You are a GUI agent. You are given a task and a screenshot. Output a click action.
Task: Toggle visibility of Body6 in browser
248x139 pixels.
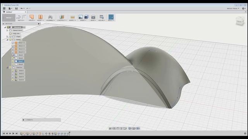tap(13, 58)
